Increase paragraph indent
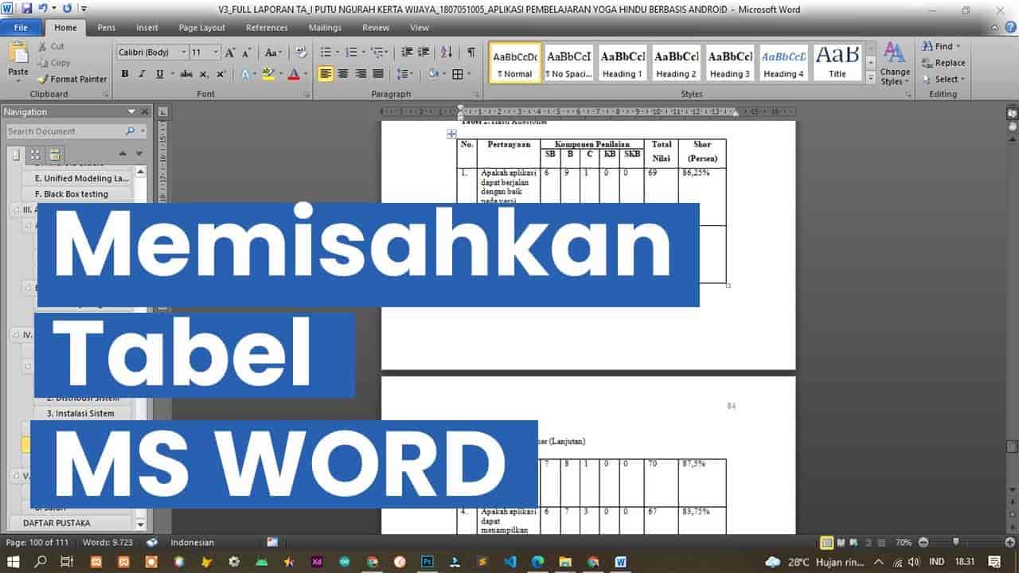This screenshot has height=573, width=1019. [424, 53]
